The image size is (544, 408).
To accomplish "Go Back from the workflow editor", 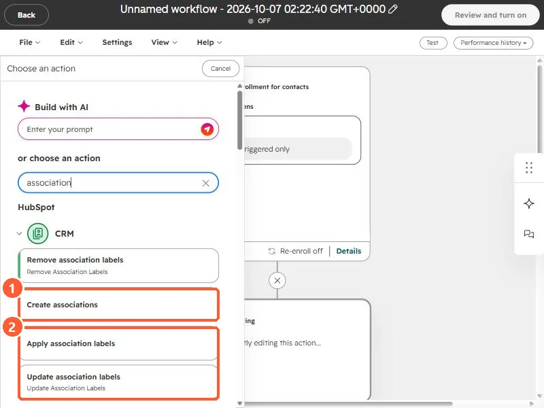I will [27, 15].
